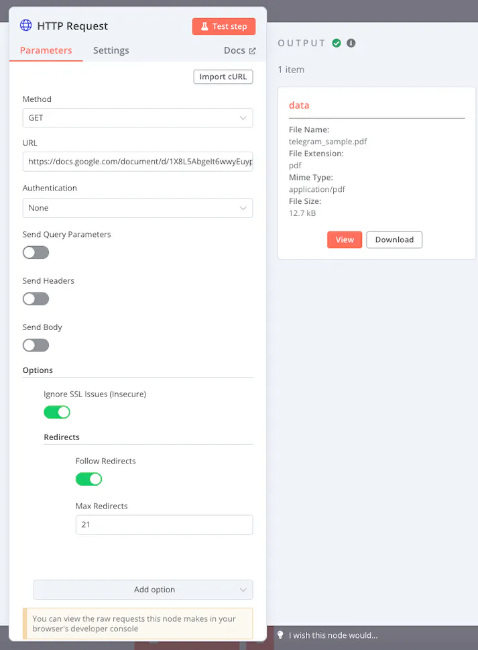Open the Add option dropdown
Screen dimensions: 478x650
click(x=143, y=590)
